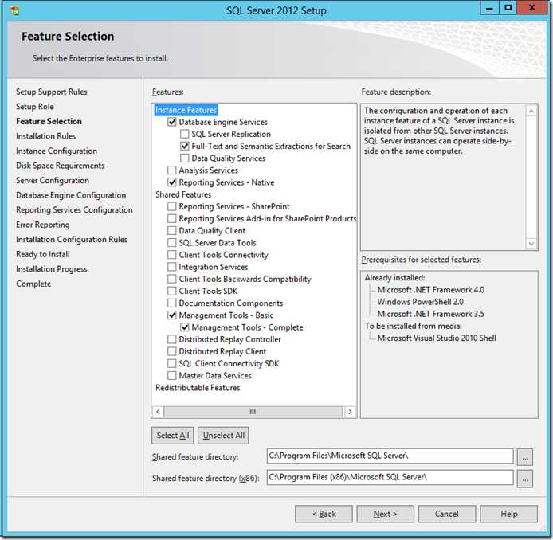Click the Select All button

173,436
